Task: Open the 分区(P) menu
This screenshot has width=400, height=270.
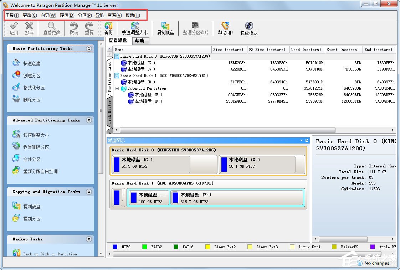Action: pos(85,15)
